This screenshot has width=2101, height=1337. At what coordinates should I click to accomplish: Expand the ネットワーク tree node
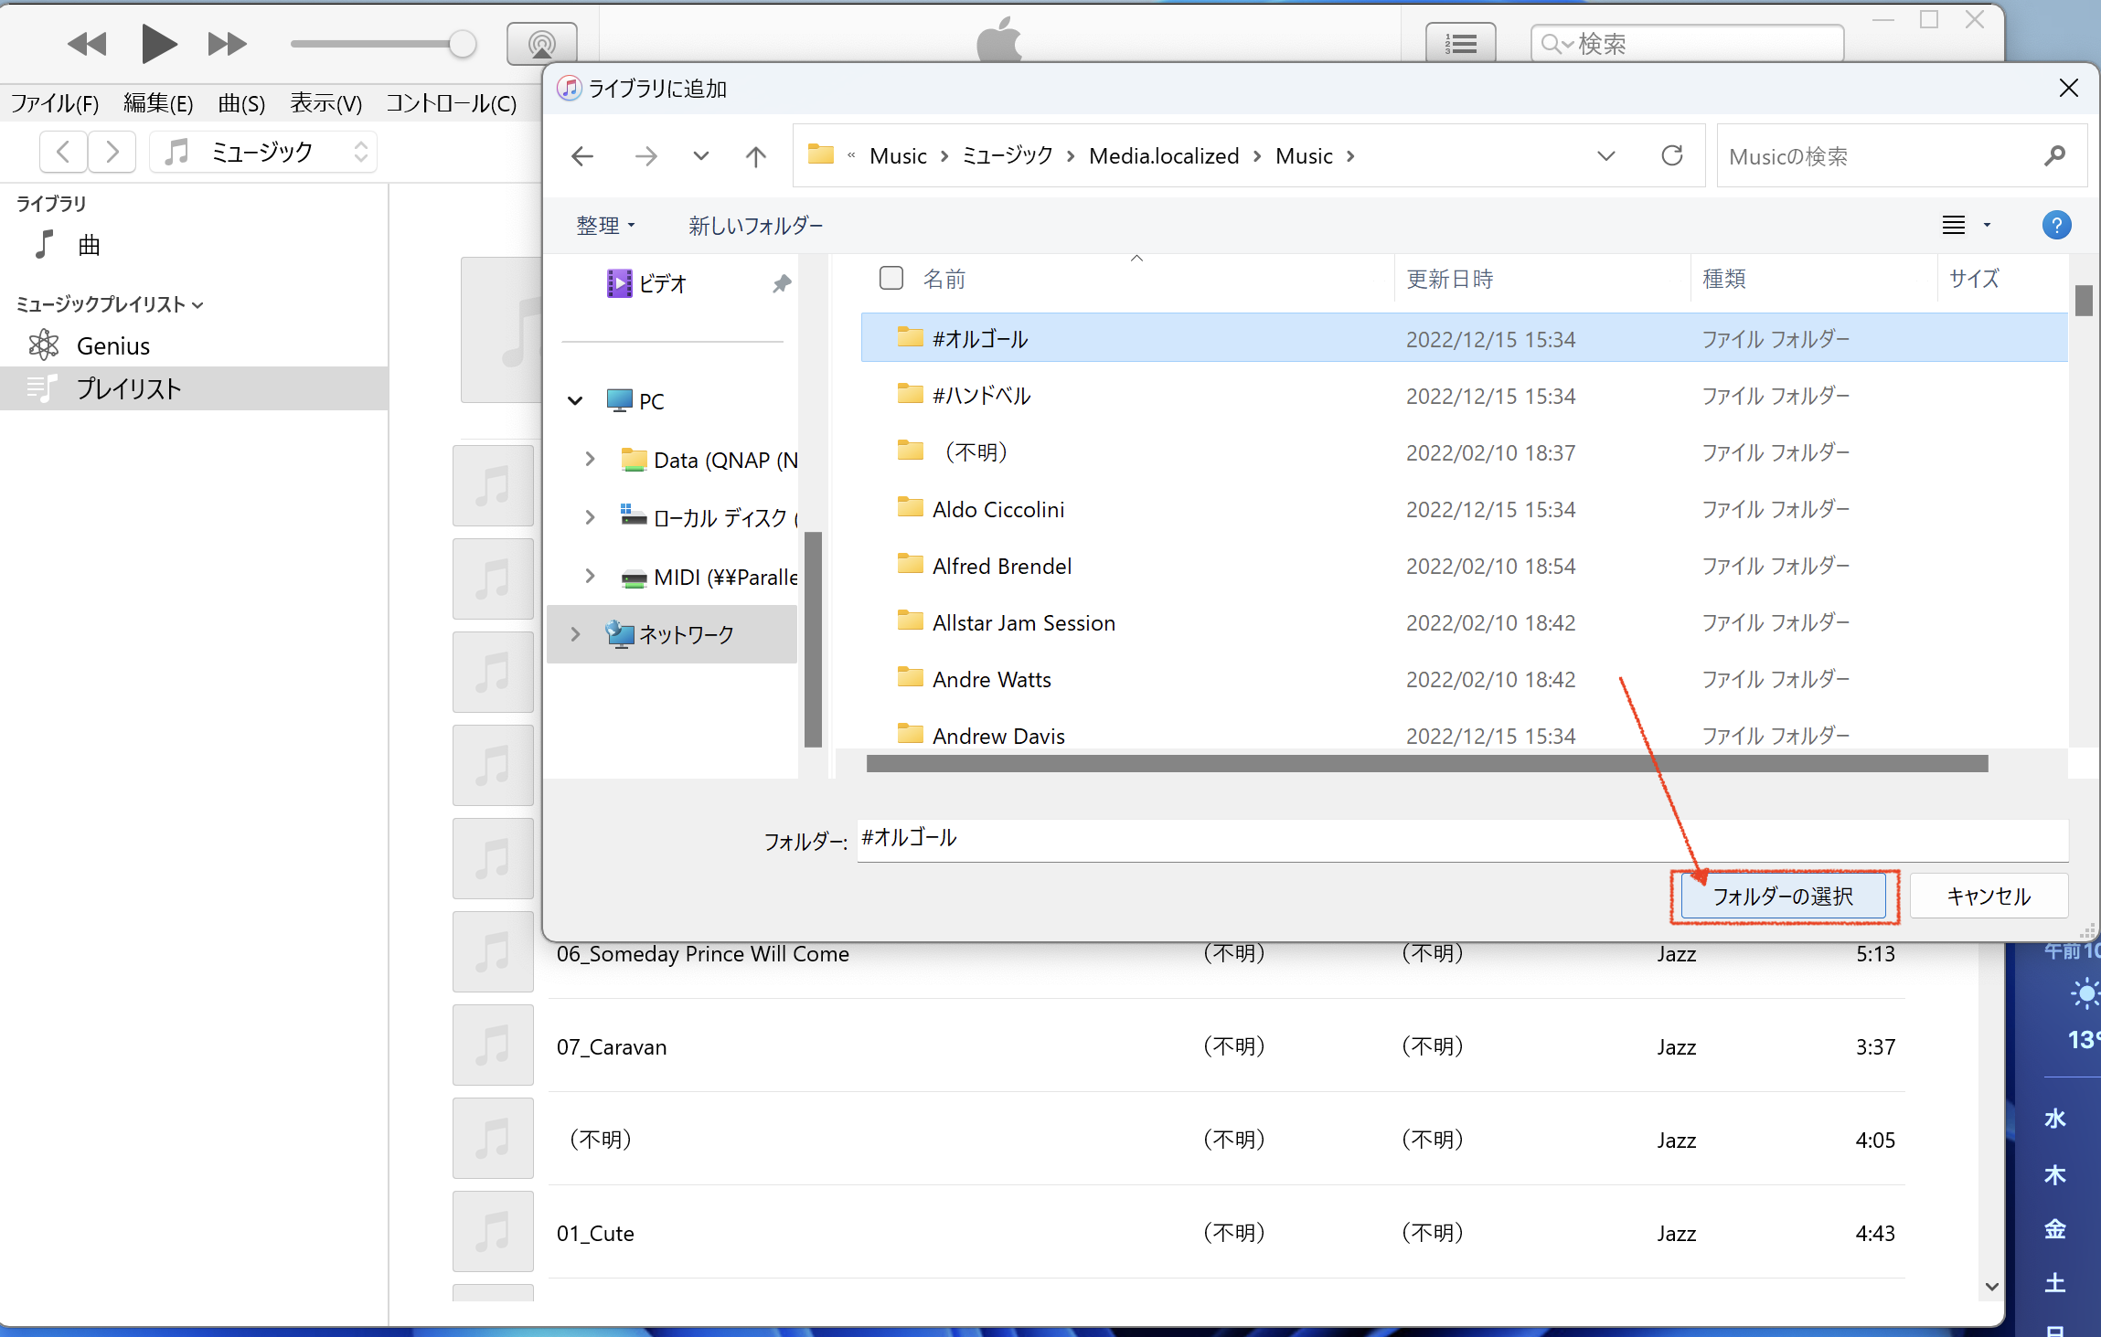pos(575,634)
